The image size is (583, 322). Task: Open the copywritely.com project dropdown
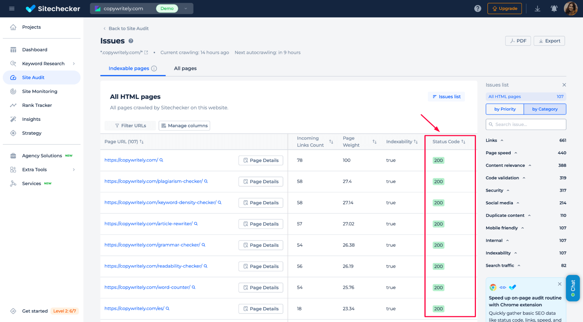142,8
